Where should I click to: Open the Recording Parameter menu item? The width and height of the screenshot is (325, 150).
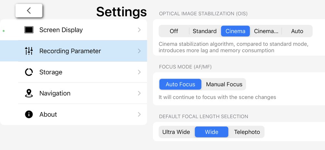pos(70,51)
